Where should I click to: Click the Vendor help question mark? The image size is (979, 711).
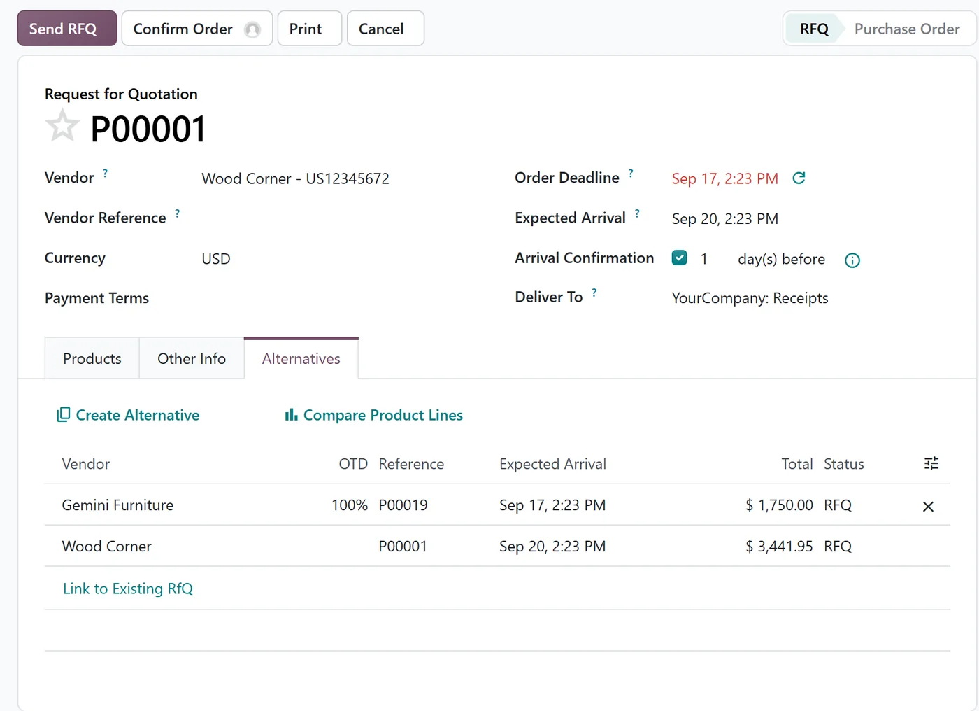point(105,173)
